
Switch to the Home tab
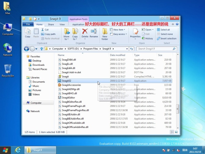coord(39,24)
